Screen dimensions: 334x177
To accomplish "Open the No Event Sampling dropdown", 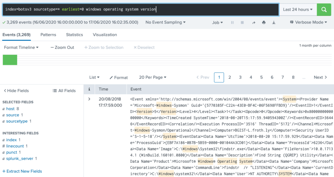I will tap(165, 22).
